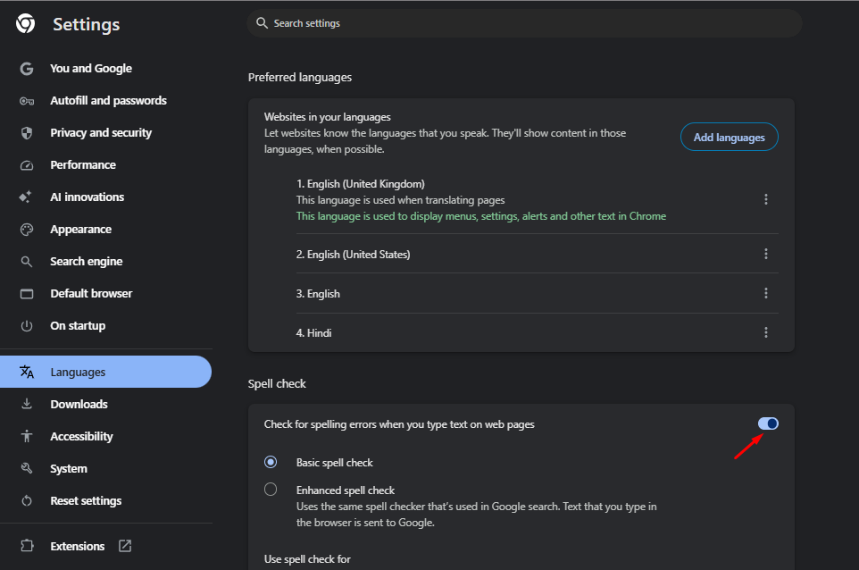Click the translate icon for Languages
Image resolution: width=859 pixels, height=570 pixels.
pos(26,373)
